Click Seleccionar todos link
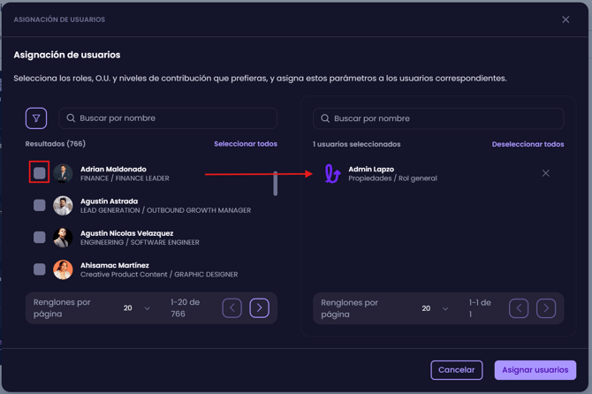 [245, 144]
